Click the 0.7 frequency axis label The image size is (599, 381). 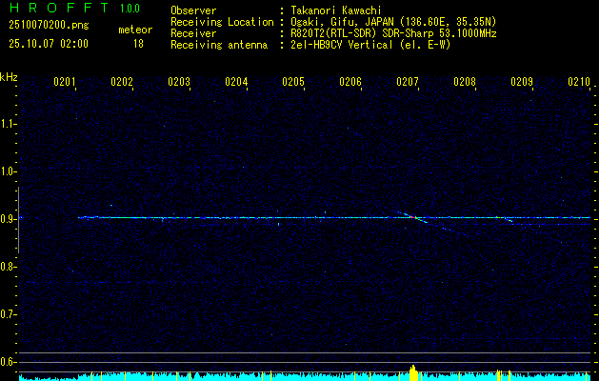[x=9, y=313]
